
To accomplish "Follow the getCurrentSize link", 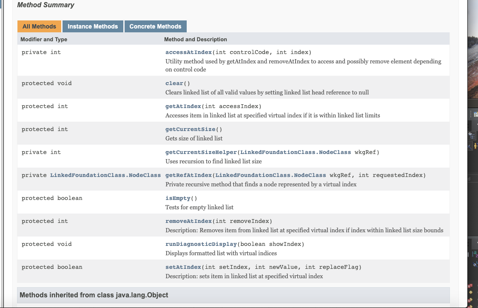I will [190, 129].
